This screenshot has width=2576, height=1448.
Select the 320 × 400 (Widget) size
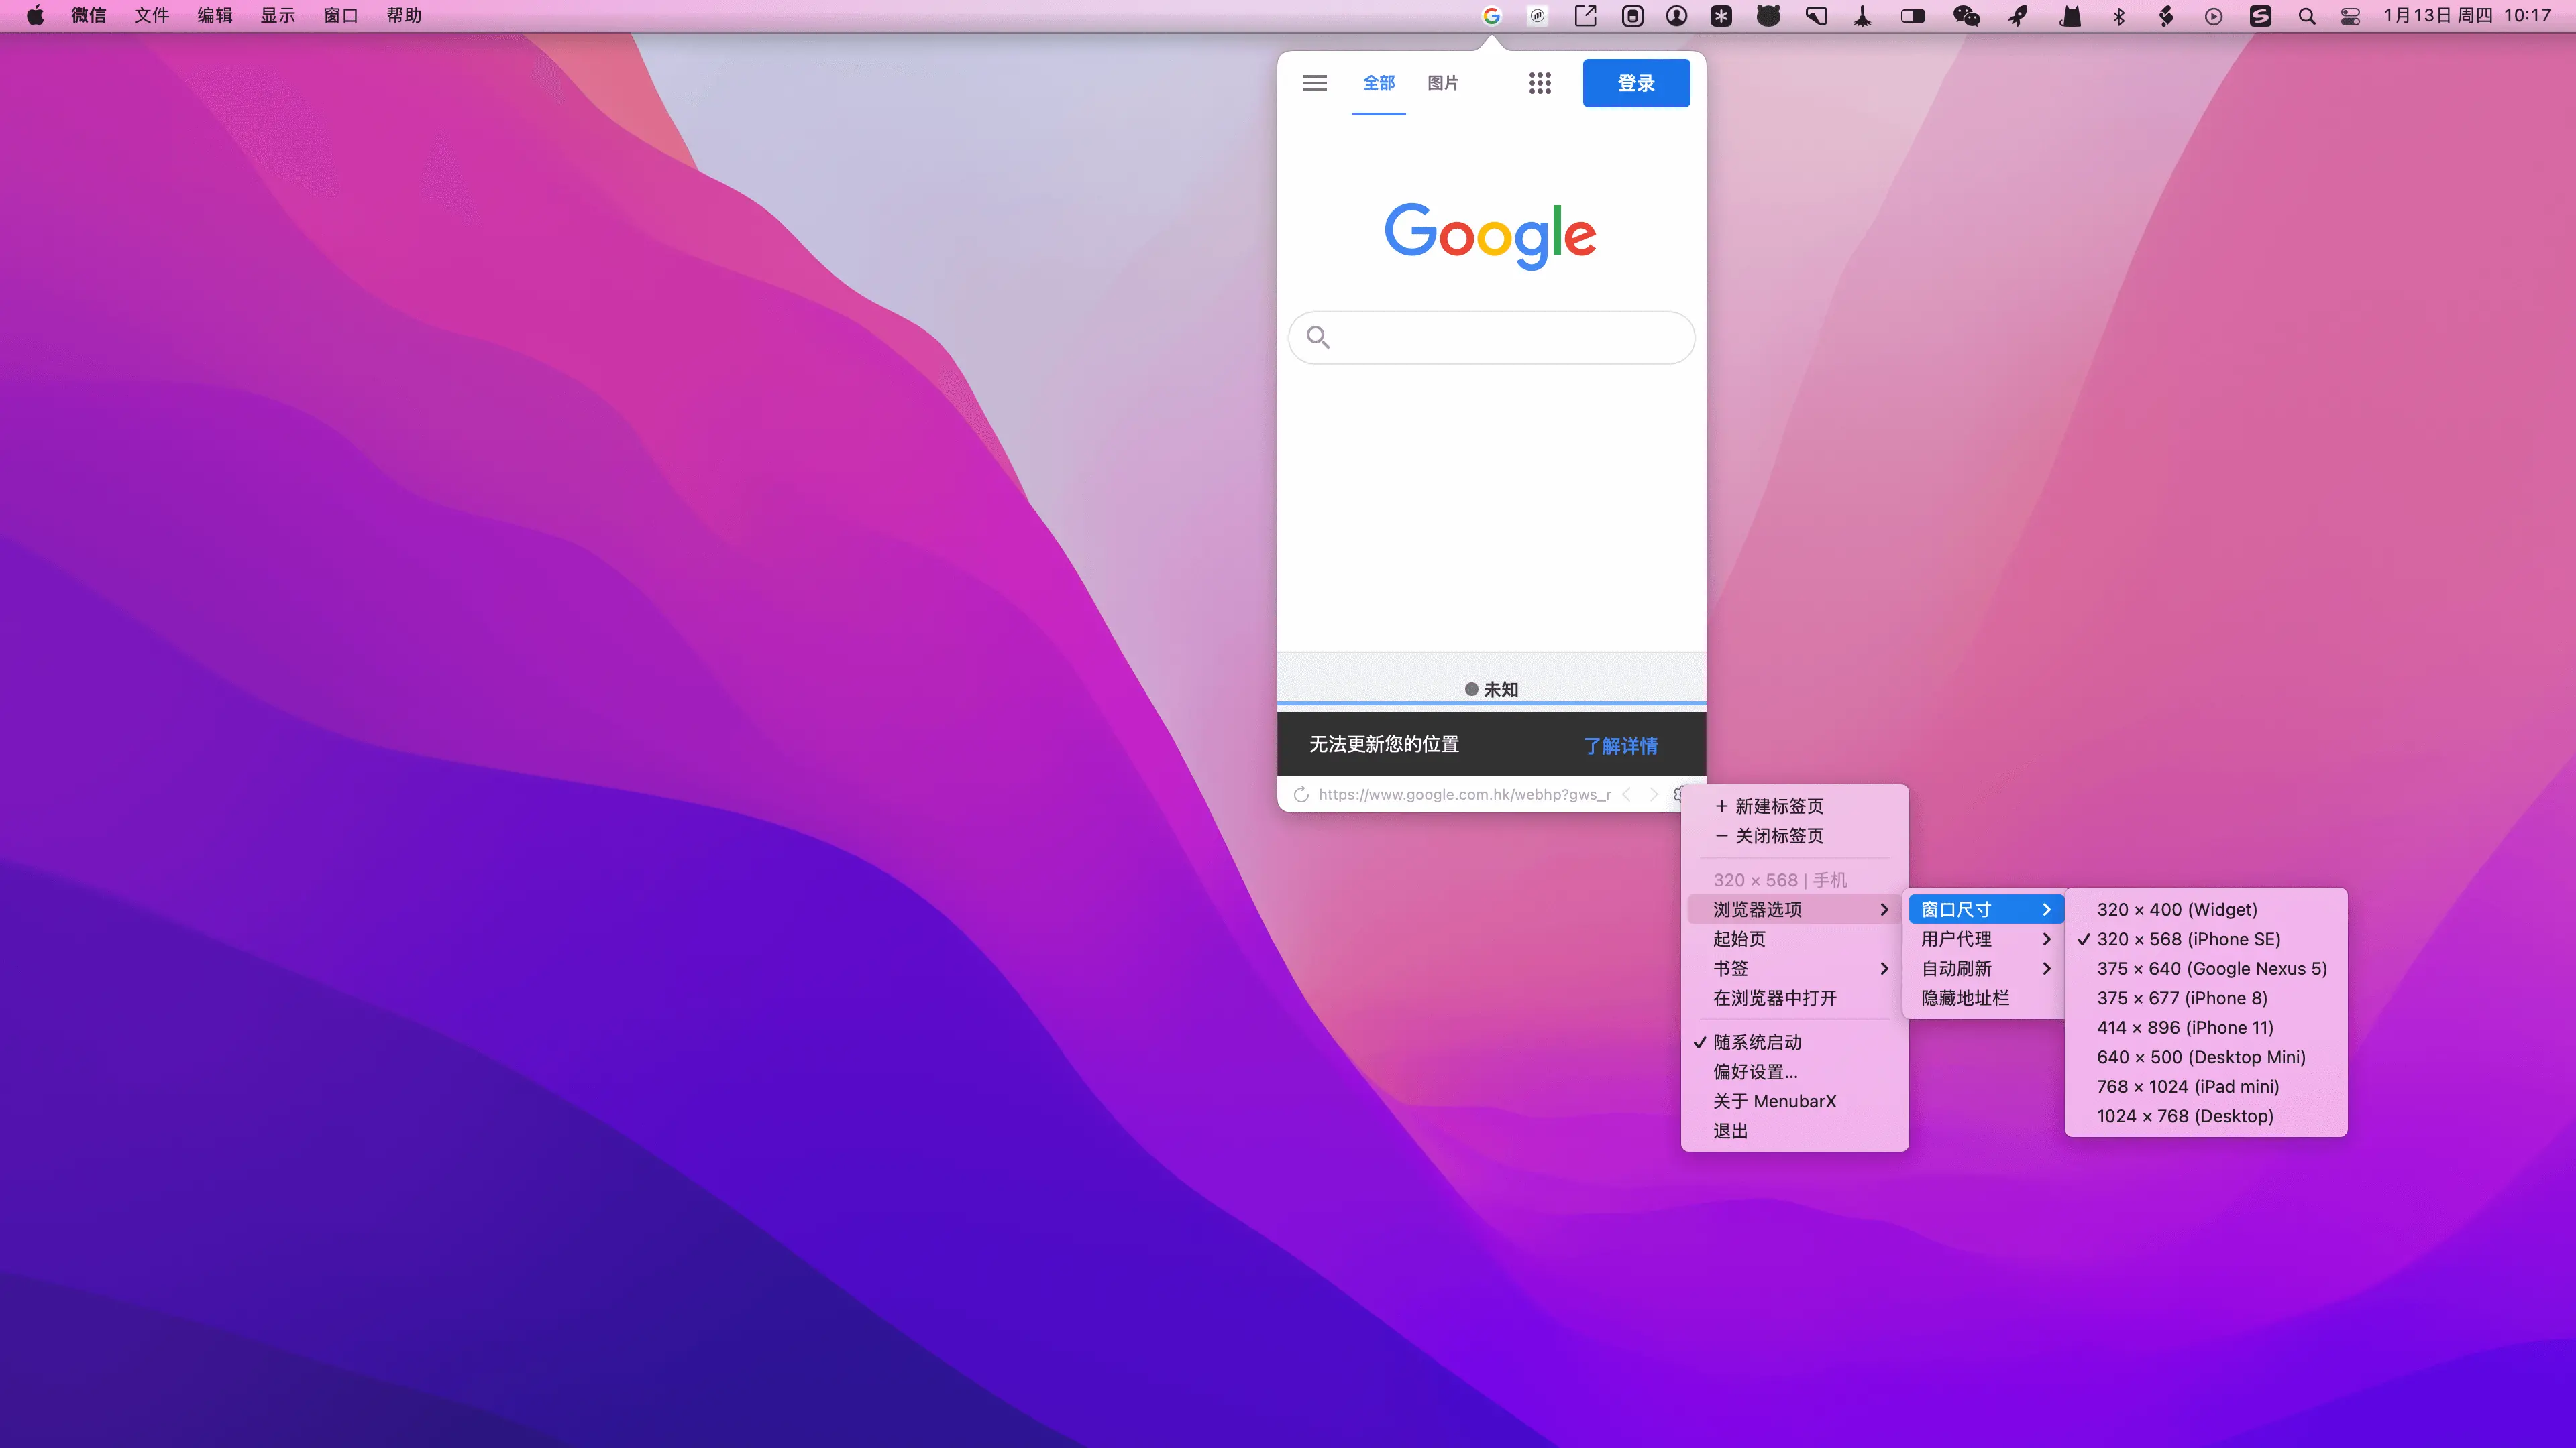click(2206, 910)
